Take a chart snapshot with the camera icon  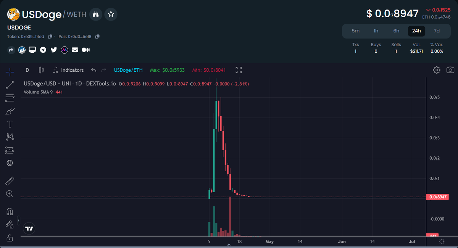click(451, 70)
